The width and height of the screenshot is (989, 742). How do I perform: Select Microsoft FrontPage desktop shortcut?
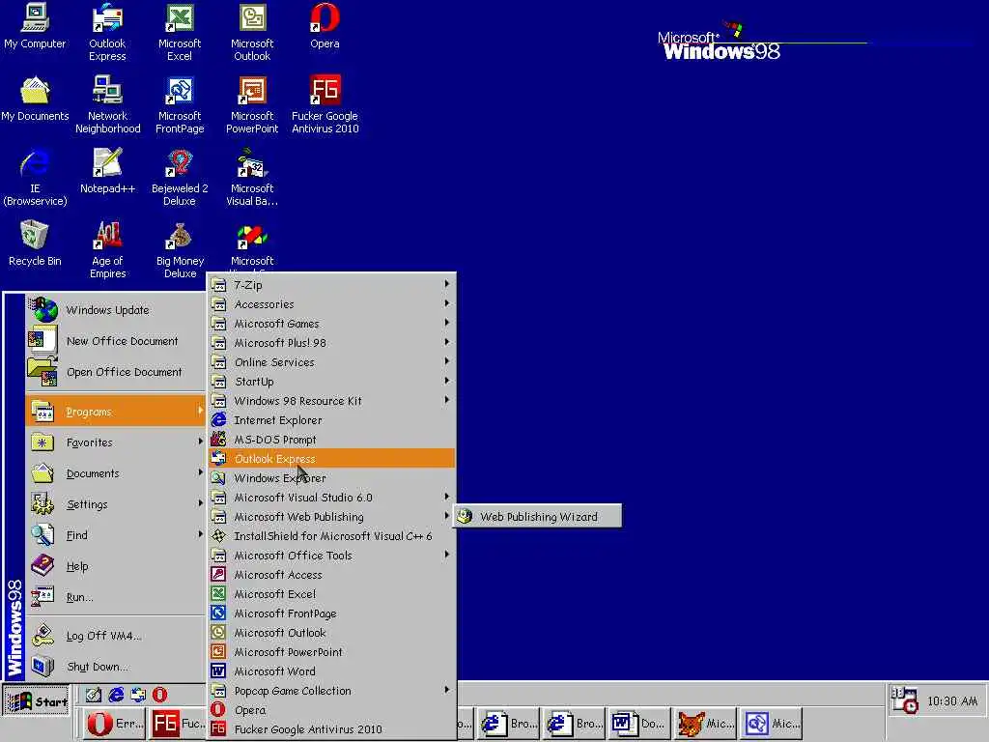pos(180,104)
